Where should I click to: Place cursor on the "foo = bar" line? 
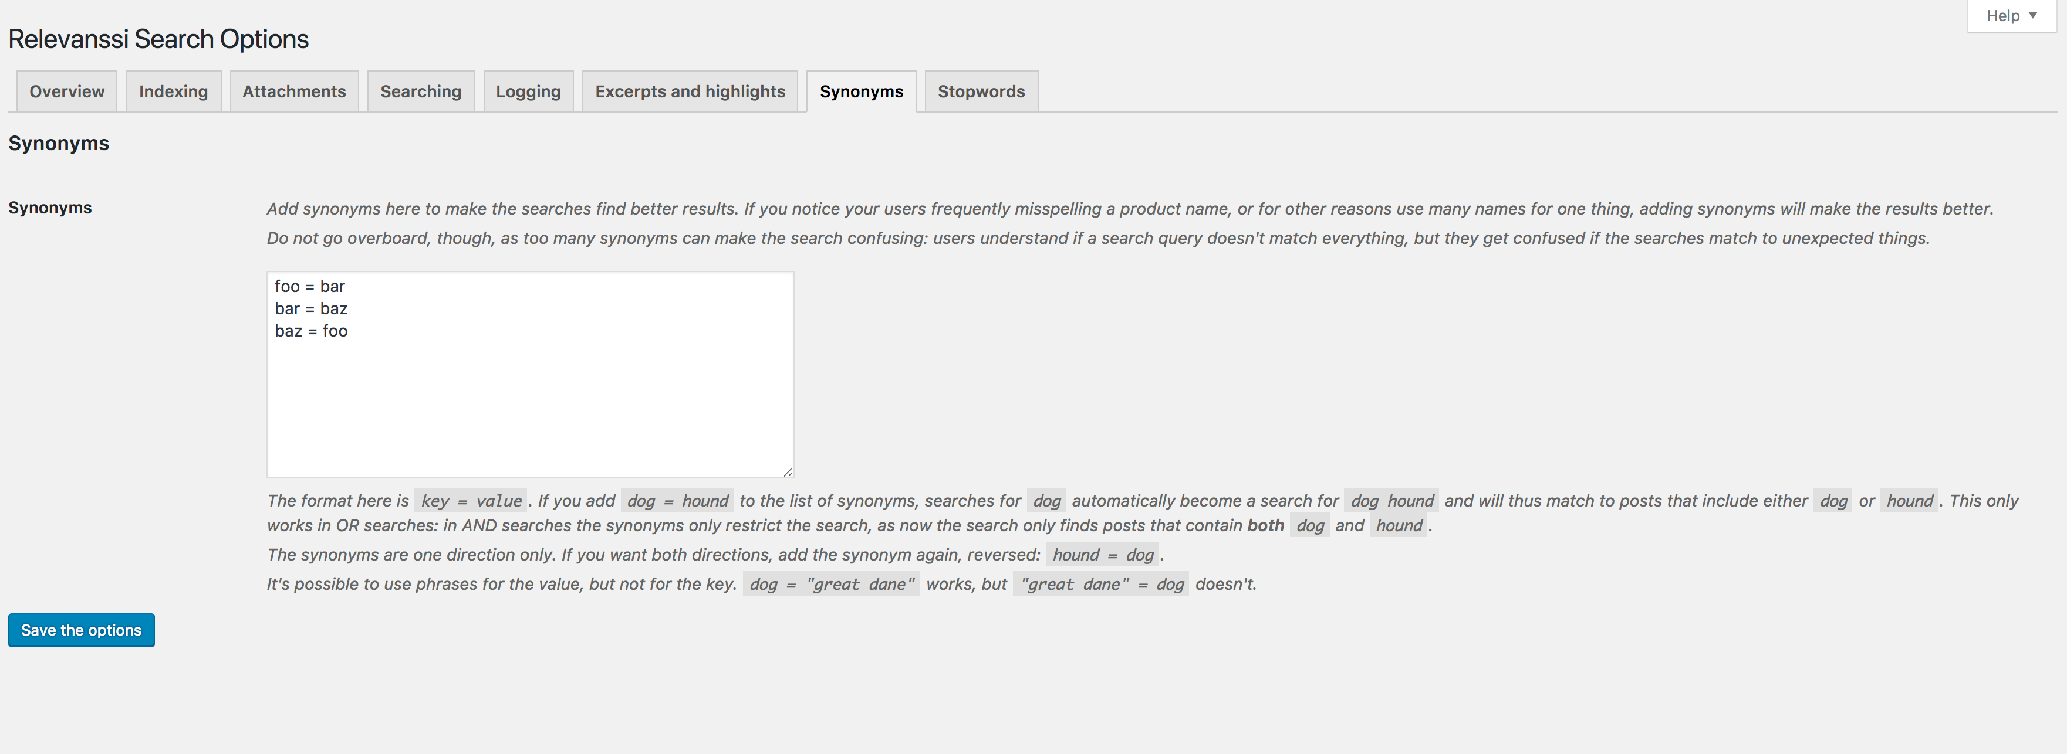[310, 286]
